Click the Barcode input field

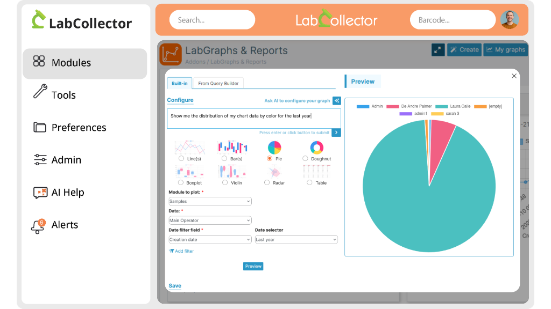coord(453,20)
